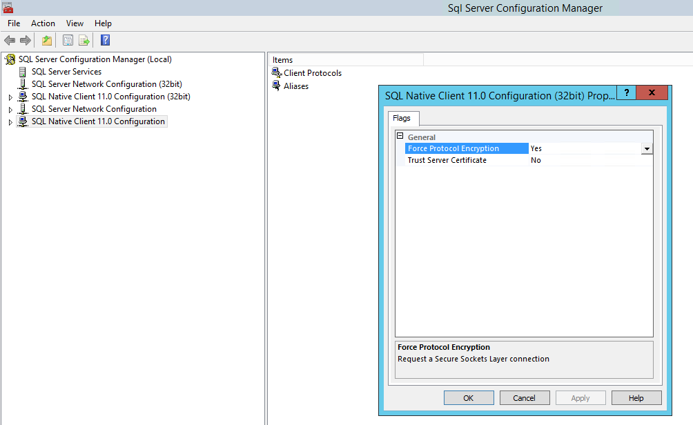Click the SQL Server Configuration Manager root icon

tap(9, 59)
